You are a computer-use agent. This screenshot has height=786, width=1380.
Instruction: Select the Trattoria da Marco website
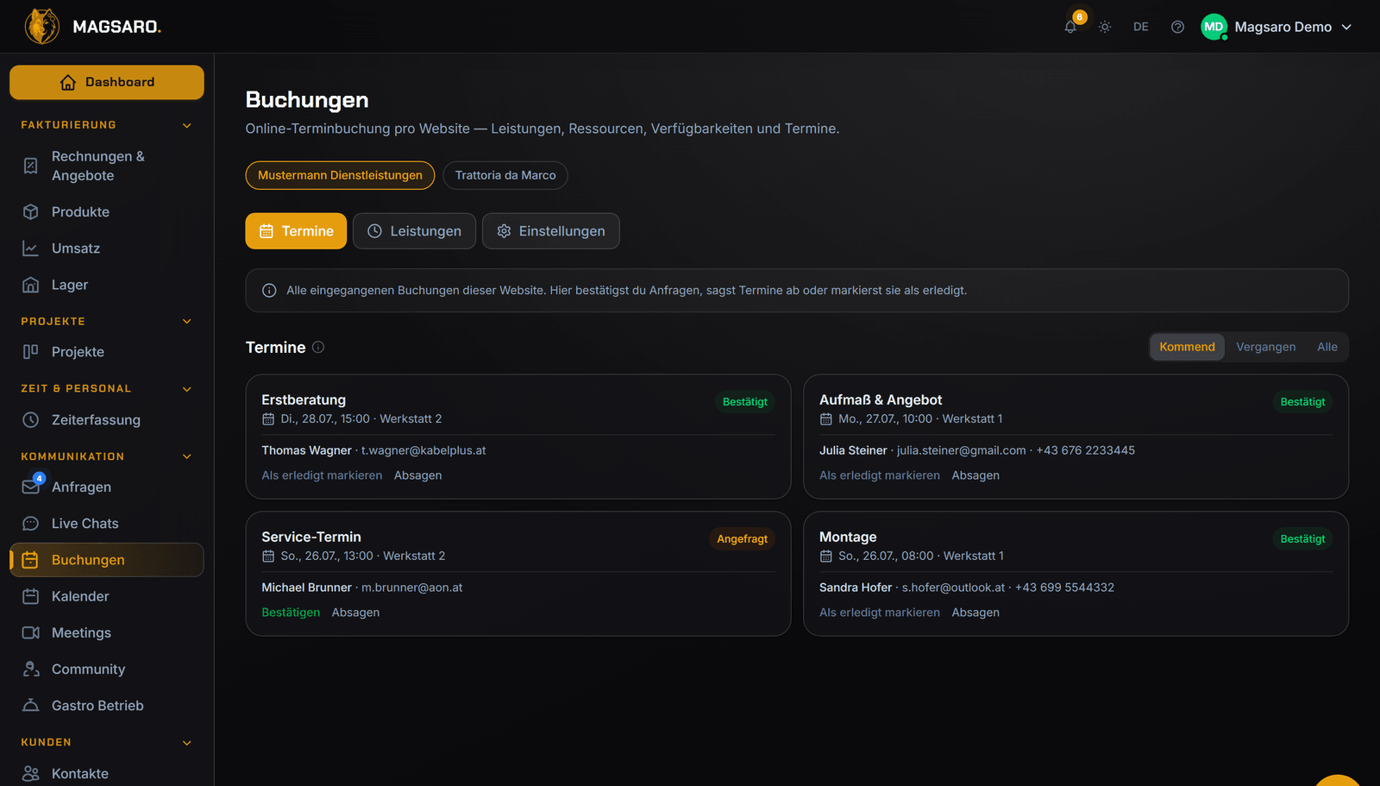505,175
